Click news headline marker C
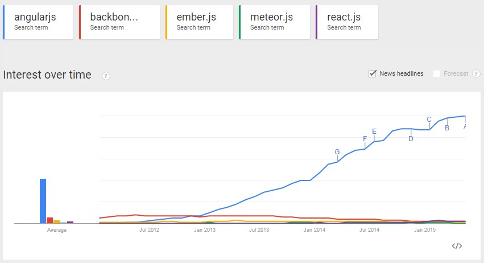The width and height of the screenshot is (484, 263). tap(429, 120)
